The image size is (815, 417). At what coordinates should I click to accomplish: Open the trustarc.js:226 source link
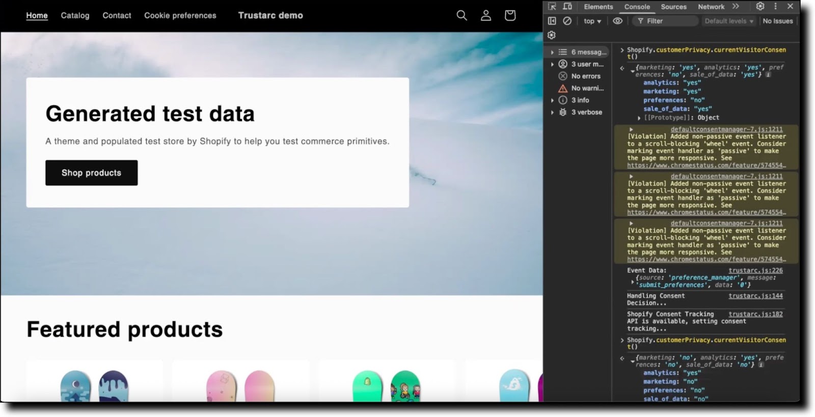pos(755,270)
